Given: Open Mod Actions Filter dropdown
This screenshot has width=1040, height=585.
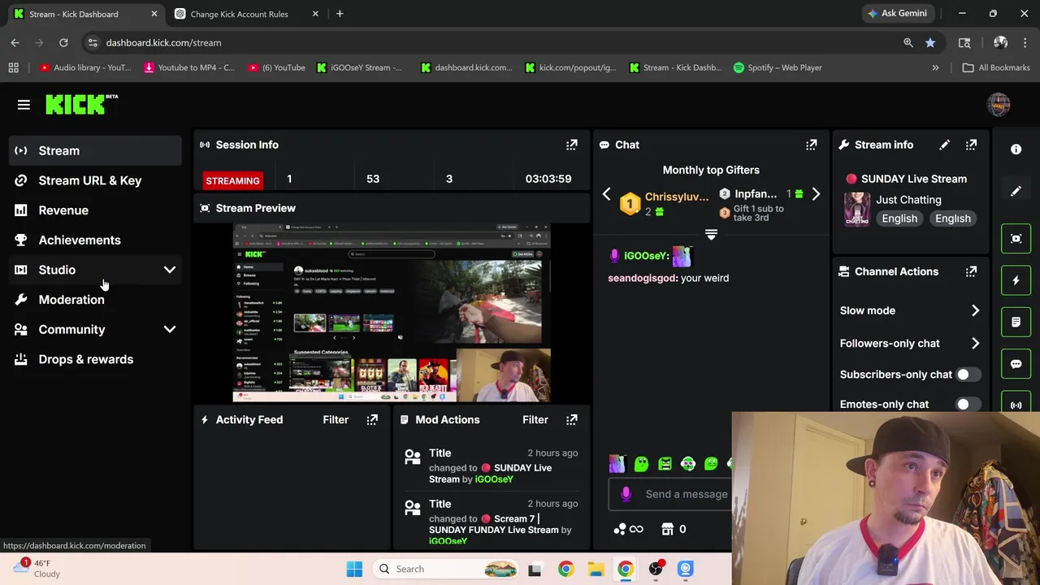Looking at the screenshot, I should point(535,420).
